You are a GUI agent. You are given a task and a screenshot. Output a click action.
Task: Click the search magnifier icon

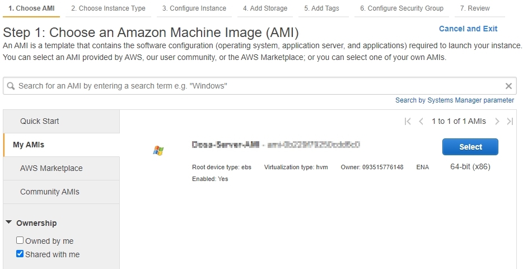coord(11,86)
